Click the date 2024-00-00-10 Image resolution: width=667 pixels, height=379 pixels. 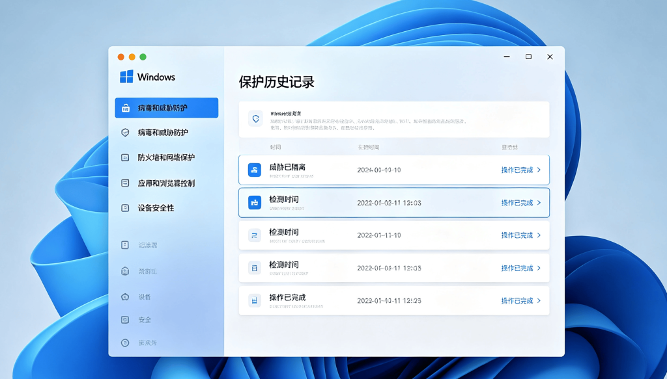tap(378, 170)
